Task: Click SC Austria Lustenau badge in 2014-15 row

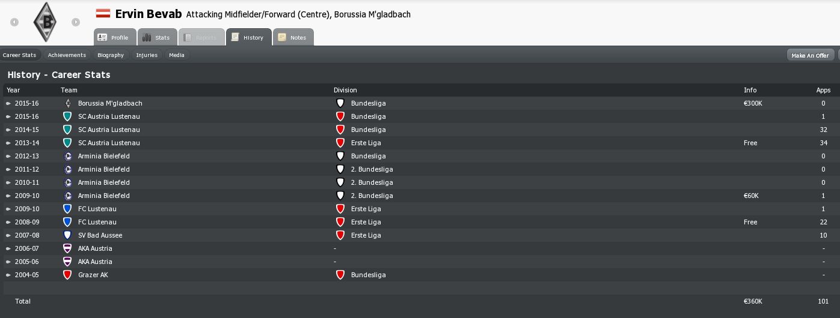Action: pyautogui.click(x=67, y=130)
